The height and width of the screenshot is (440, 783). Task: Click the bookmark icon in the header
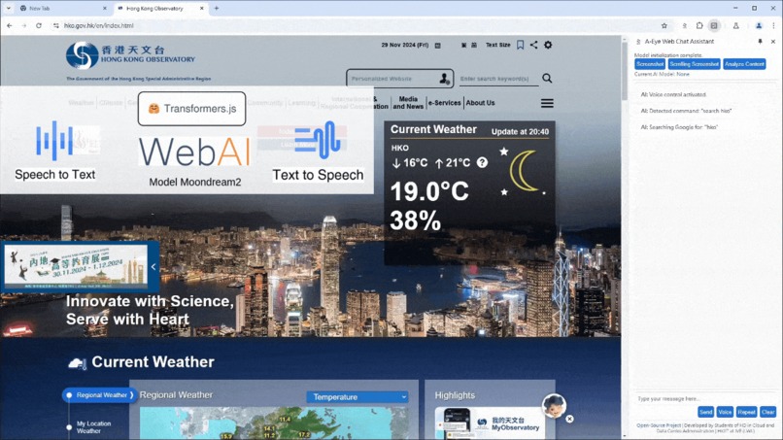click(521, 45)
